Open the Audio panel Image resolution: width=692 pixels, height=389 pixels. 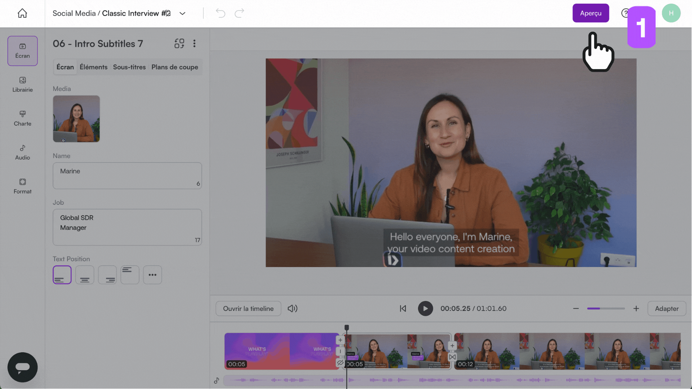[x=22, y=152]
